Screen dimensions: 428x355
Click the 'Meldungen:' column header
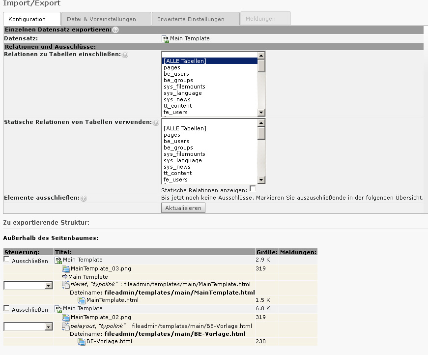click(x=298, y=252)
